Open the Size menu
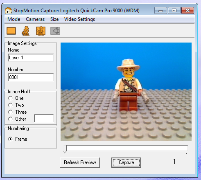201x180 pixels. click(x=54, y=19)
